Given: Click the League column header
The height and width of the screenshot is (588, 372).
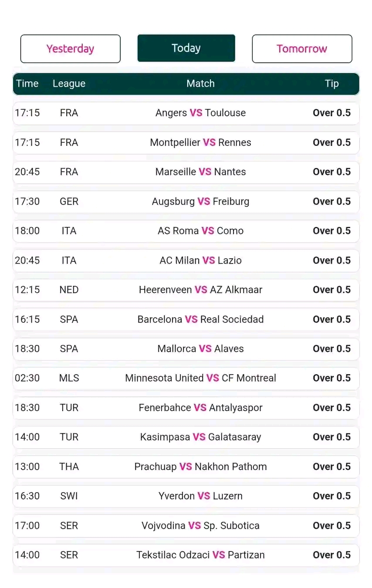Looking at the screenshot, I should 69,84.
